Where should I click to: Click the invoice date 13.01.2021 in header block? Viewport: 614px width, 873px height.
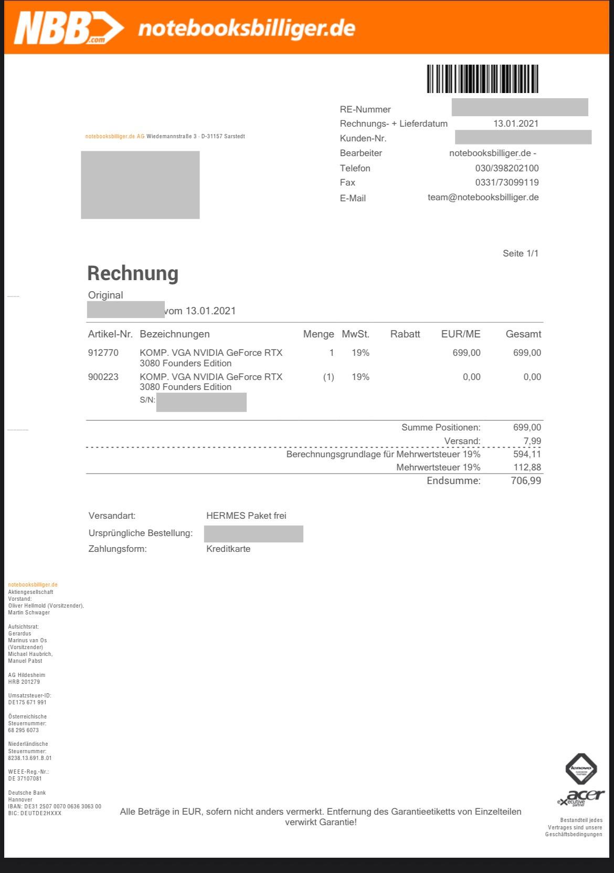pos(516,124)
